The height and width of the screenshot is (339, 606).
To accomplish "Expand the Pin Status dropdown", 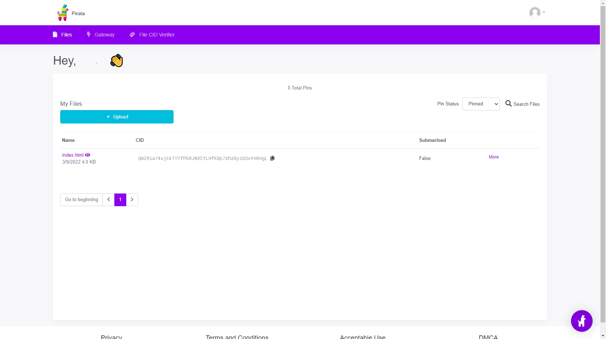I will point(481,104).
